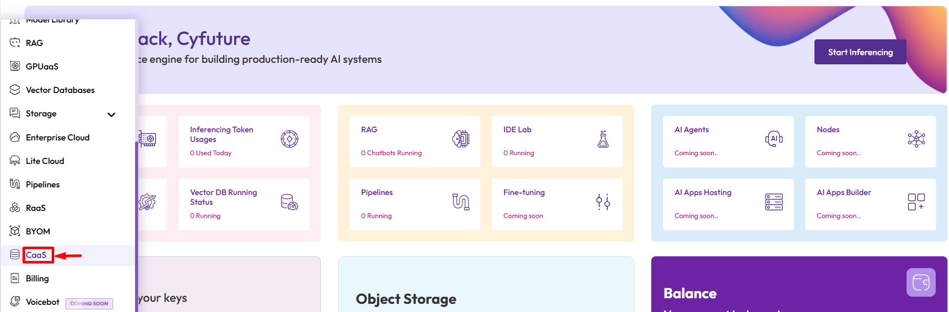Click the RAG chip icon in dashboard card

pos(460,139)
